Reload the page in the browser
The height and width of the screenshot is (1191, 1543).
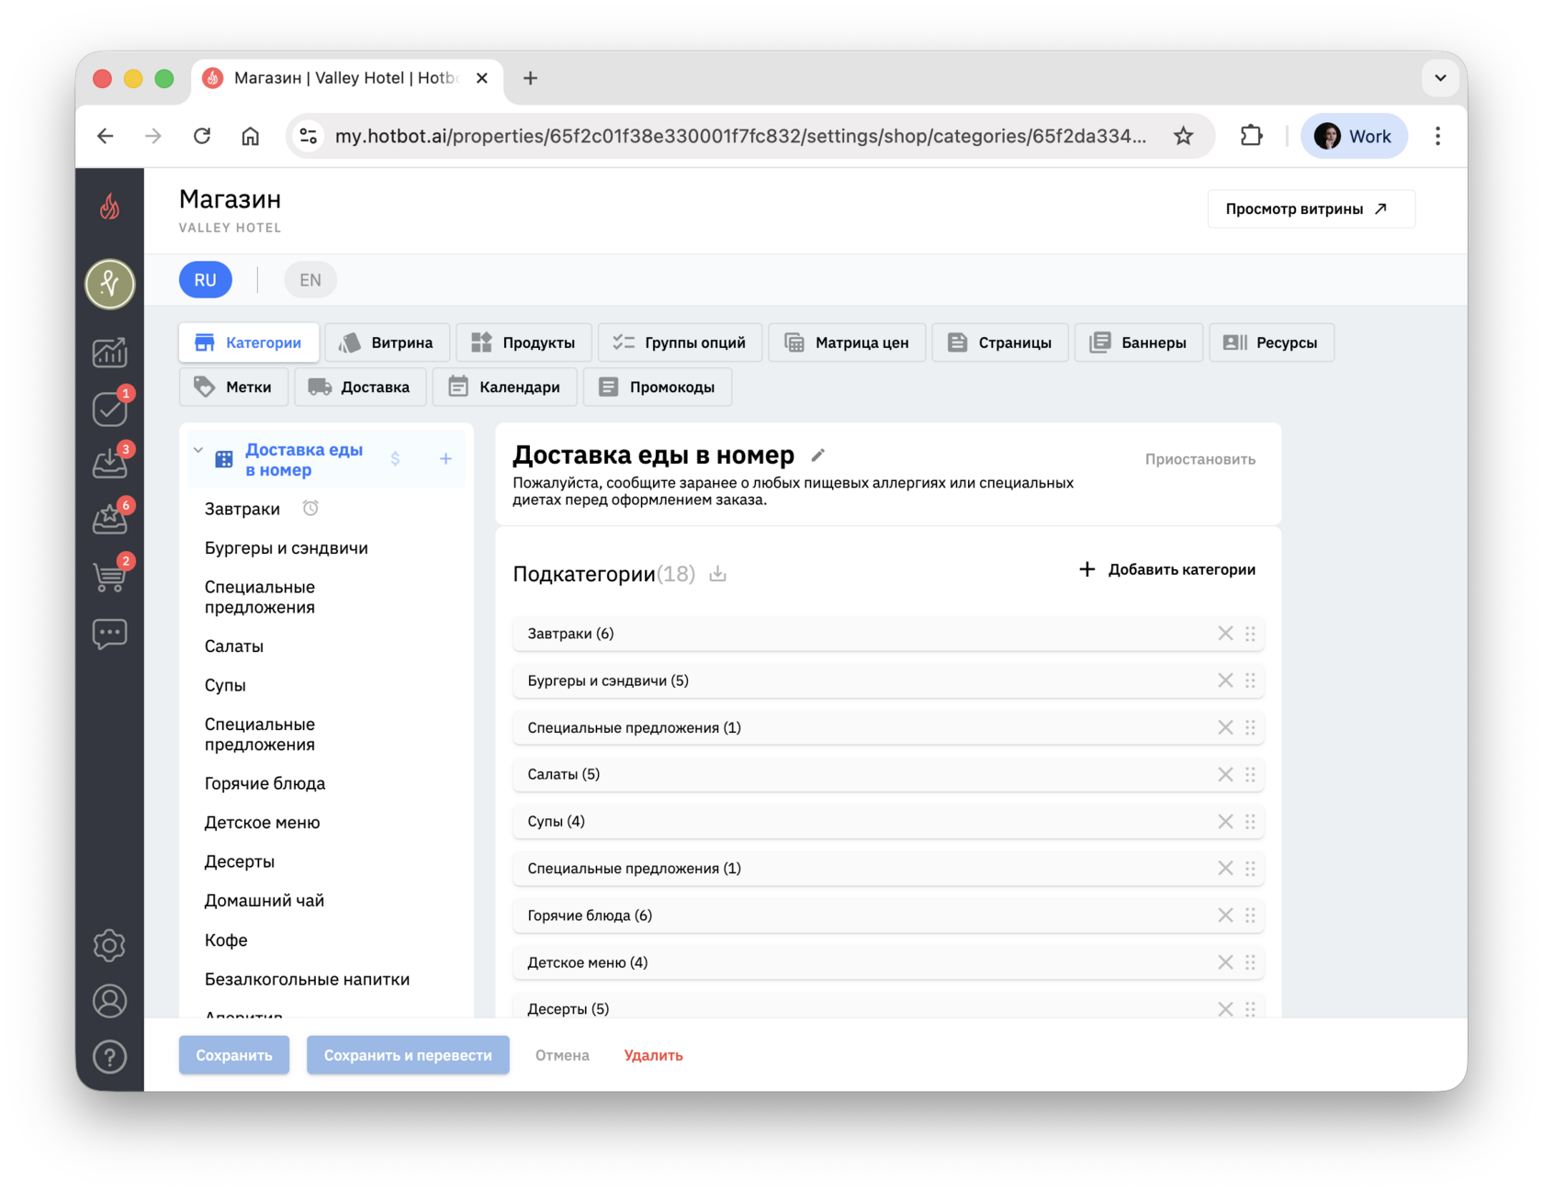pyautogui.click(x=202, y=136)
